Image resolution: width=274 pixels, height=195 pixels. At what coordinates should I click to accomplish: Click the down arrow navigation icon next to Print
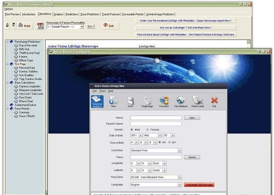tap(14, 25)
